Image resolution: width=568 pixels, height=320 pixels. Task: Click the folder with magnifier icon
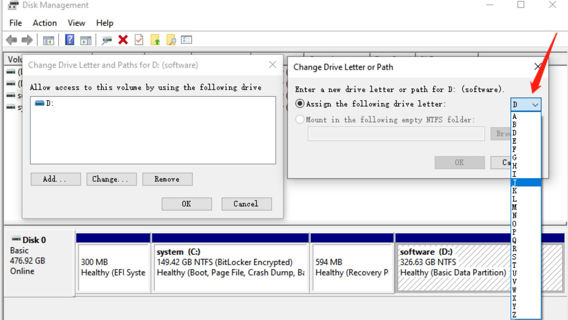[171, 40]
